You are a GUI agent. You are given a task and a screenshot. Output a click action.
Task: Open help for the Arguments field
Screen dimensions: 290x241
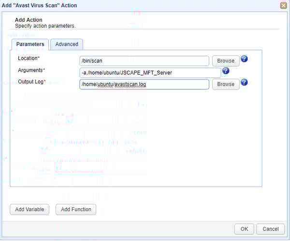coord(226,71)
